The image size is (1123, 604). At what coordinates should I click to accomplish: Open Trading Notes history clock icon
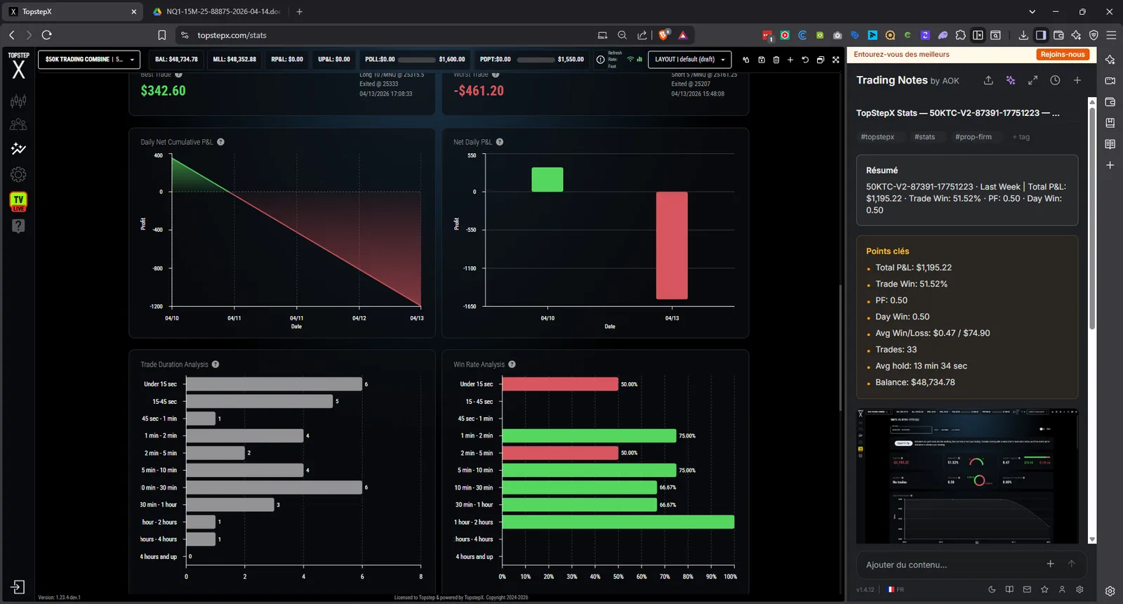coord(1055,81)
